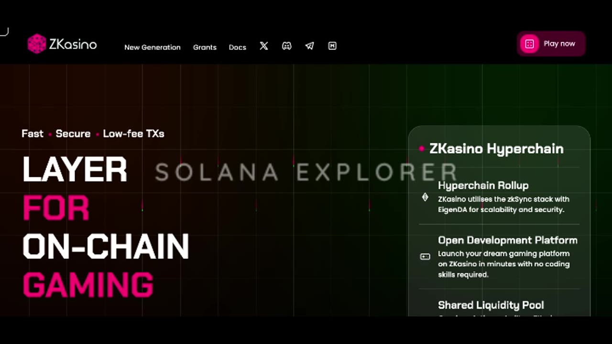Open the Telegram social link
The width and height of the screenshot is (612, 344).
(x=309, y=46)
